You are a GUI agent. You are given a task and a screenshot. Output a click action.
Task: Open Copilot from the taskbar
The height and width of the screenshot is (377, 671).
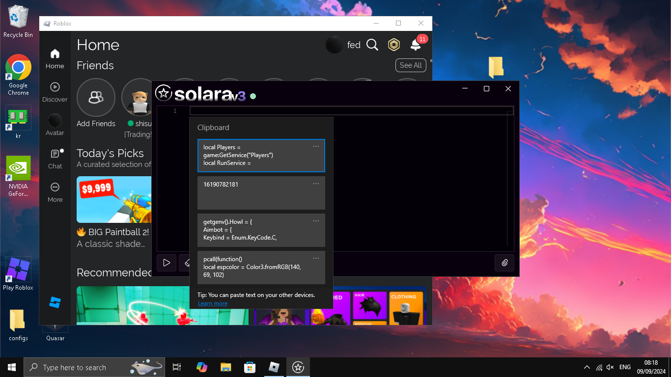pyautogui.click(x=201, y=367)
